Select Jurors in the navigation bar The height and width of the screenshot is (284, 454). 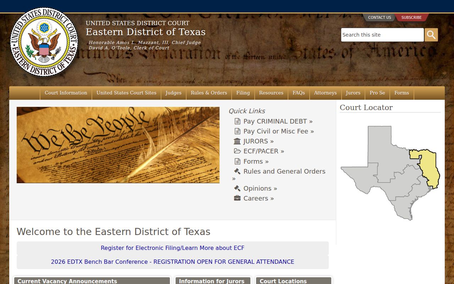click(x=353, y=93)
